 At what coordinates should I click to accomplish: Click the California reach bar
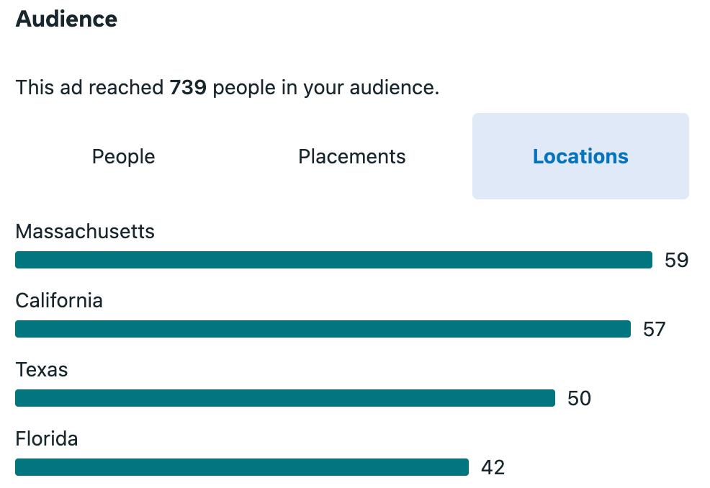[x=323, y=329]
